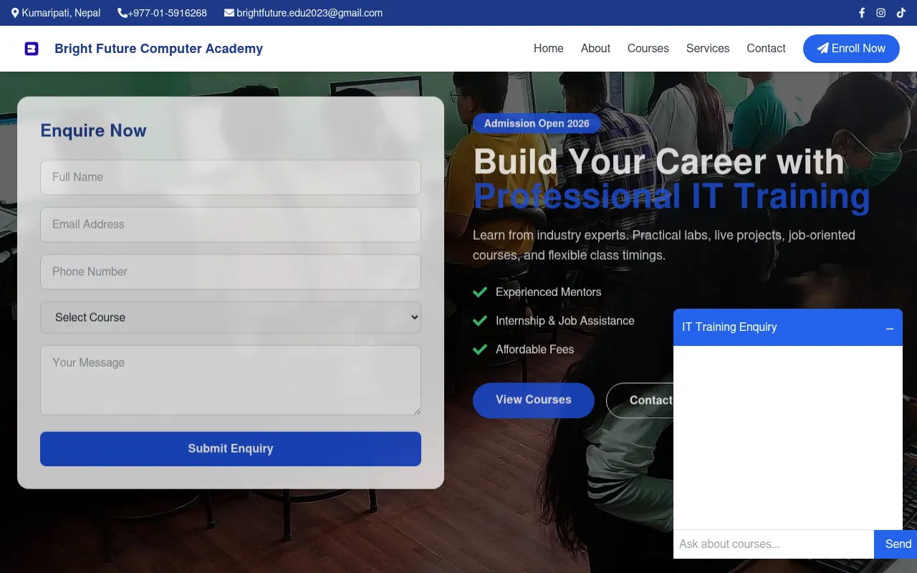Screen dimensions: 917x573
Task: Click the Admission Open 2026 badge
Action: tap(537, 123)
